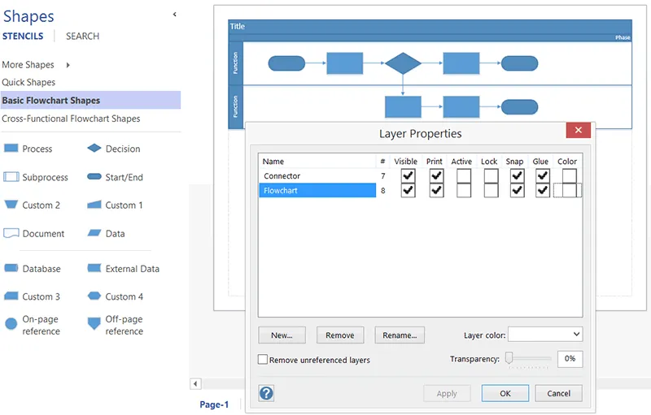Click the Rename... button
Screen dimensions: 651x415
pyautogui.click(x=400, y=335)
